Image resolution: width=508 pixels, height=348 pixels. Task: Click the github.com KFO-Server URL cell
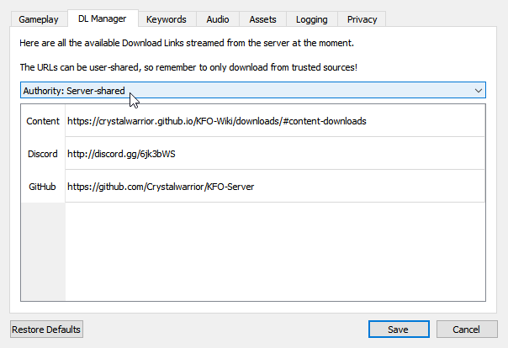click(275, 186)
